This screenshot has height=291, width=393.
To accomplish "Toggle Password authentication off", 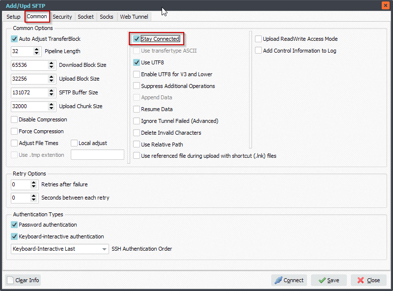I will [14, 225].
